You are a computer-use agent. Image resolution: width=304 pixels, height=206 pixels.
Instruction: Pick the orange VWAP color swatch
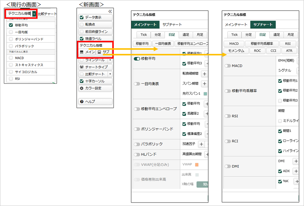197,165
